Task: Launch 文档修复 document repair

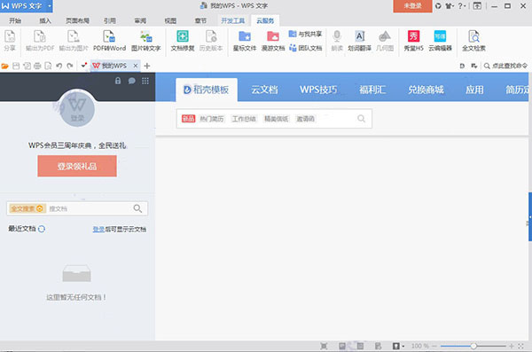Action: tap(183, 41)
